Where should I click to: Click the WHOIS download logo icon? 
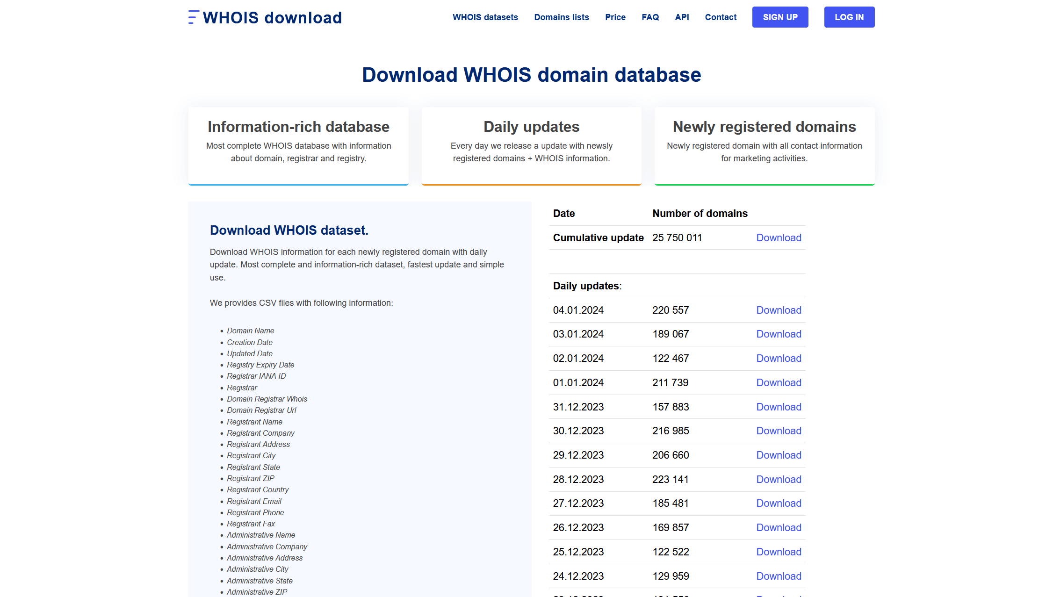point(192,17)
